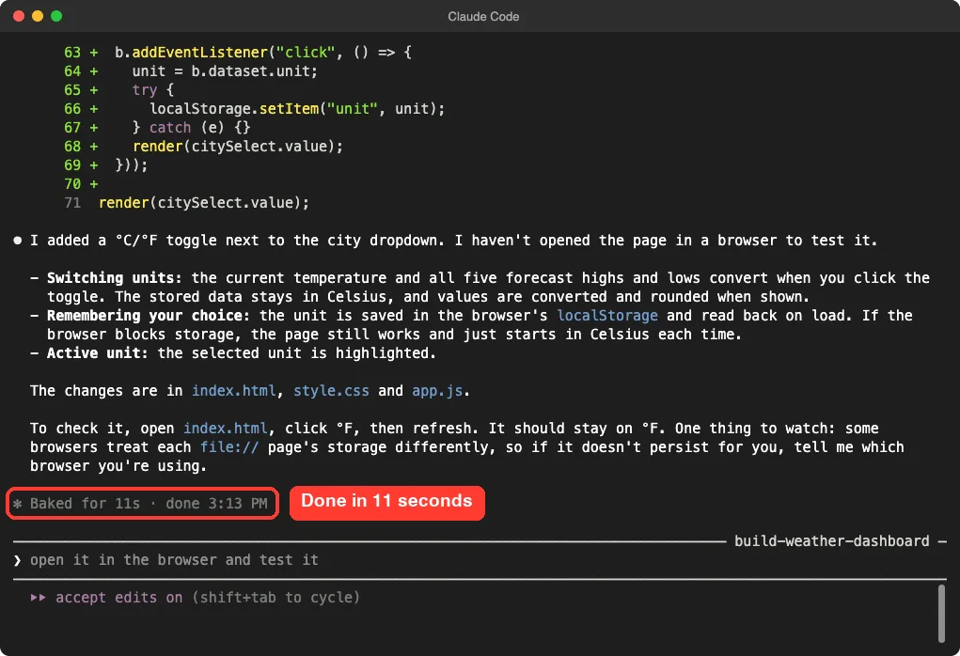960x656 pixels.
Task: Click the 'build-weather-dashboard' session label
Action: tap(831, 541)
